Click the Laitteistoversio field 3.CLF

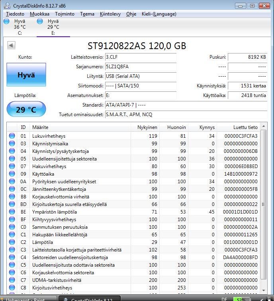pyautogui.click(x=141, y=57)
